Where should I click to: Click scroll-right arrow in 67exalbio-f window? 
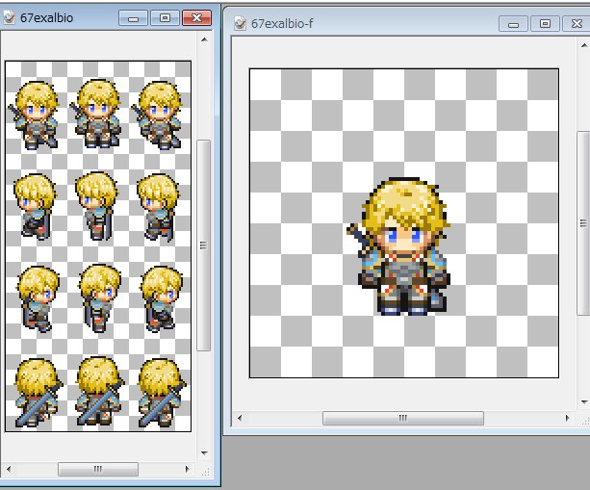point(568,418)
